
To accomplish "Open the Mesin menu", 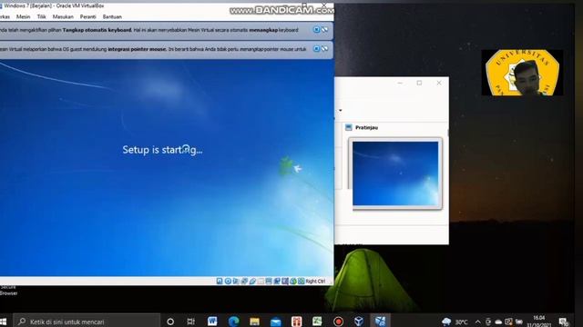I will [x=23, y=16].
